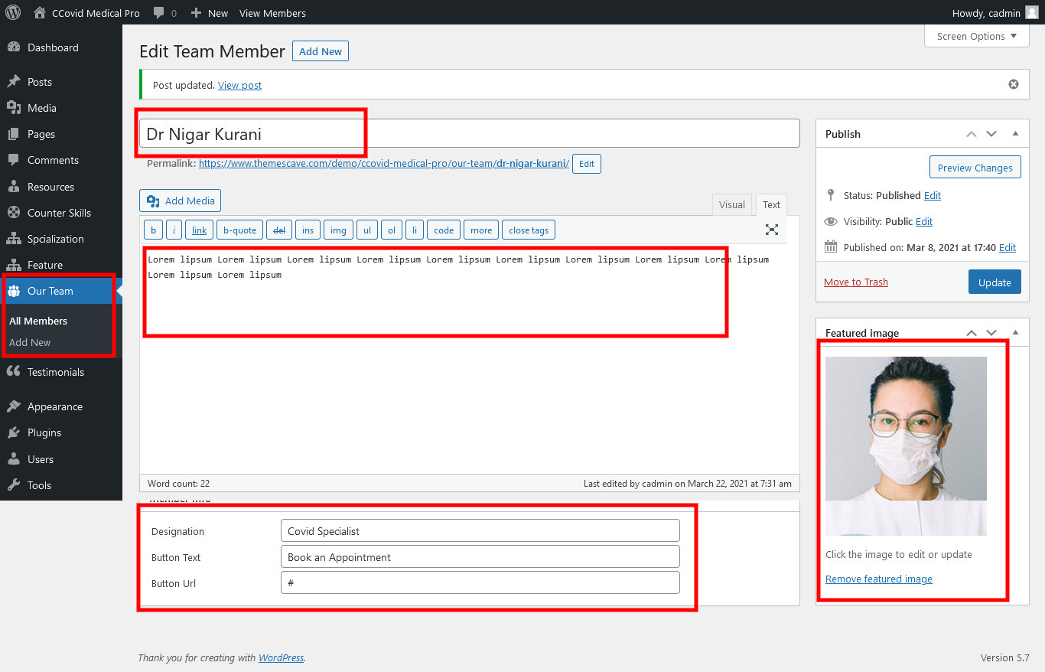Move Publish box up with arrow
The image size is (1045, 672).
[972, 134]
